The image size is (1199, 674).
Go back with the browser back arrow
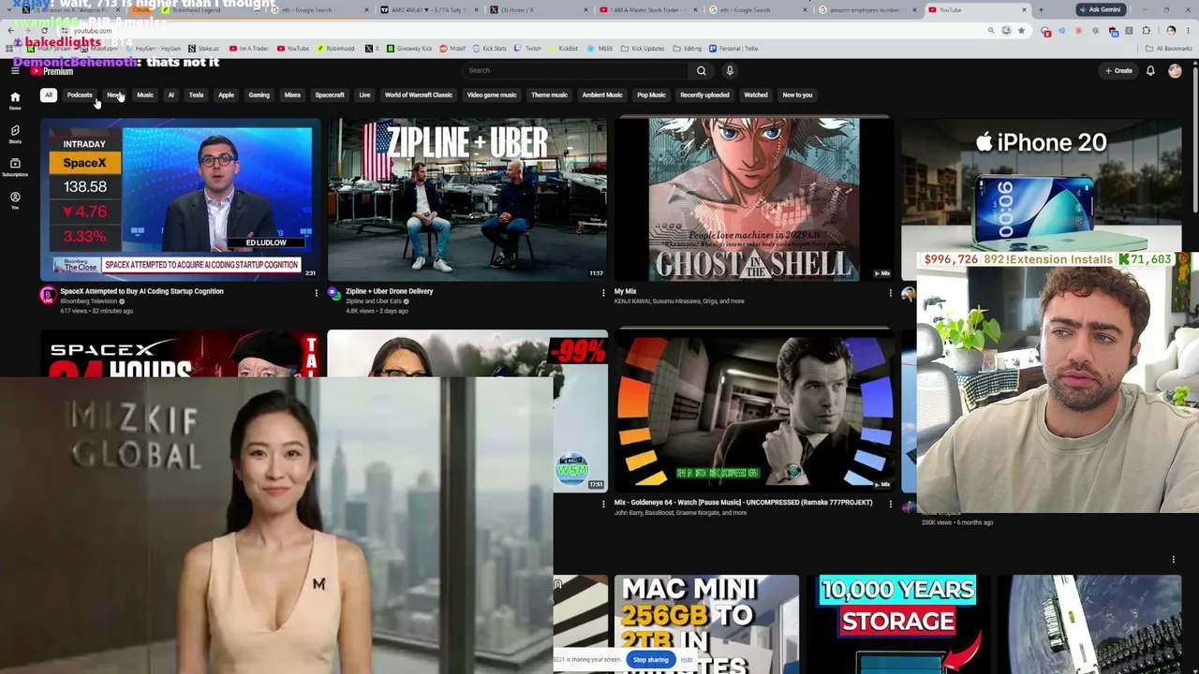[10, 31]
